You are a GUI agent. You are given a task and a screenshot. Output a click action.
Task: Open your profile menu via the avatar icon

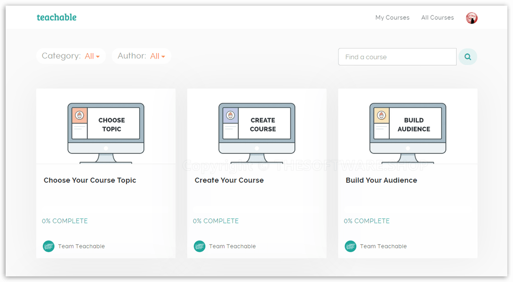[471, 17]
